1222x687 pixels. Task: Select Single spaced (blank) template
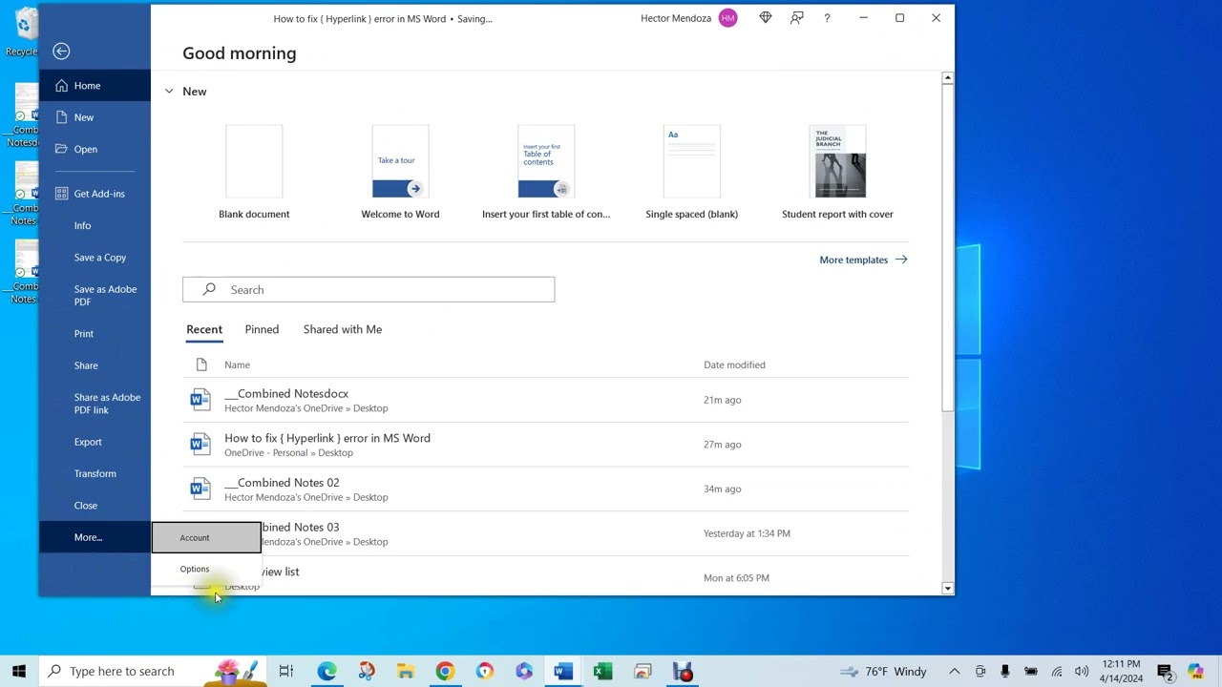point(692,172)
